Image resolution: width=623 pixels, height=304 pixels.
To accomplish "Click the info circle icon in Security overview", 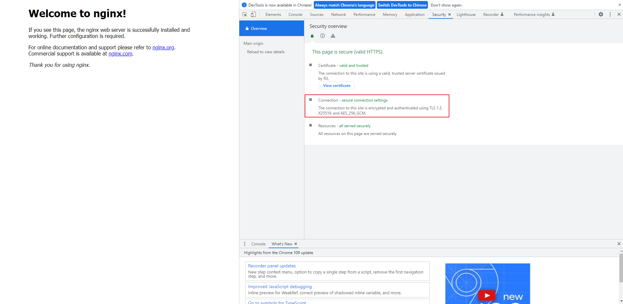I will (323, 36).
